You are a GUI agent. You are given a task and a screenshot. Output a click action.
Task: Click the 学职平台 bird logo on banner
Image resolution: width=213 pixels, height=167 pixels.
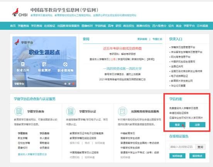17,42
